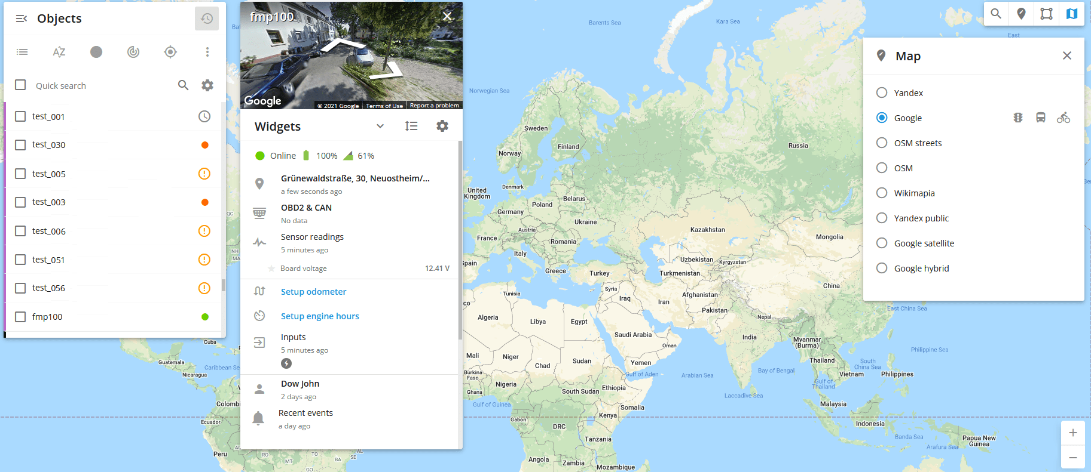Open Widgets settings gear
The image size is (1091, 472).
[x=442, y=126]
